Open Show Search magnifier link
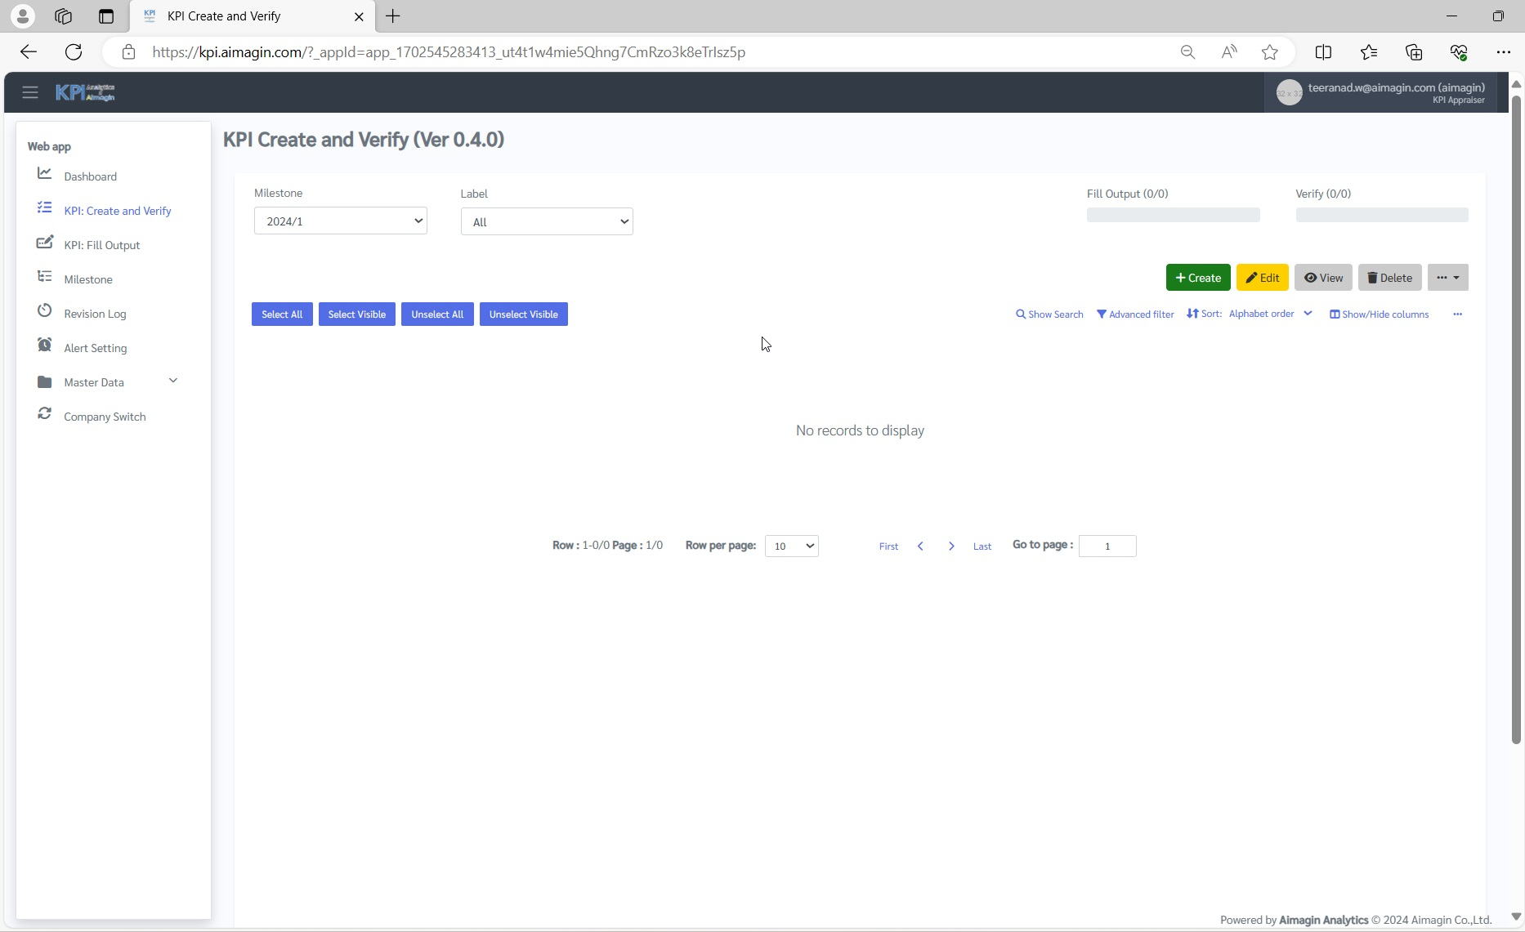 (x=1049, y=314)
